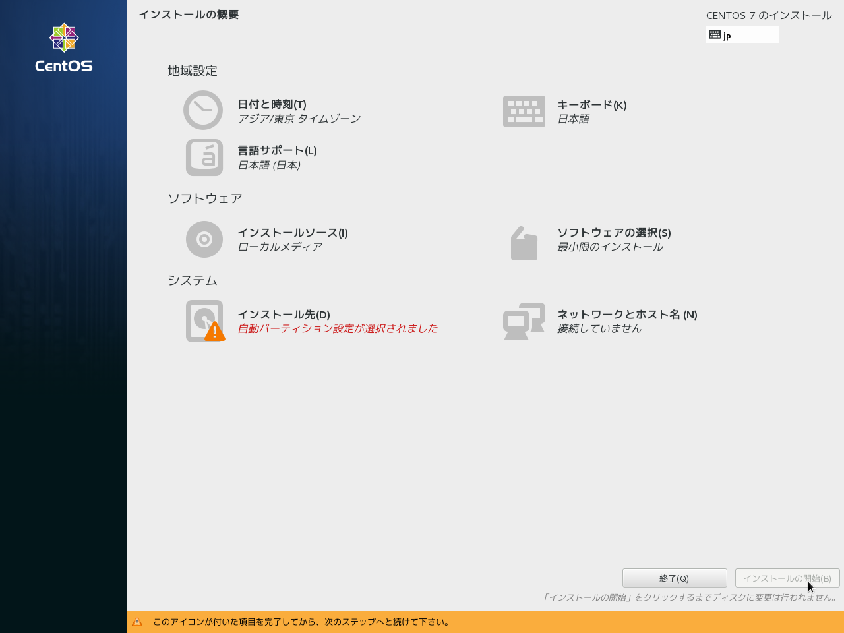Open インストールソース(I) settings
Screen dimensions: 844x633
coord(292,233)
